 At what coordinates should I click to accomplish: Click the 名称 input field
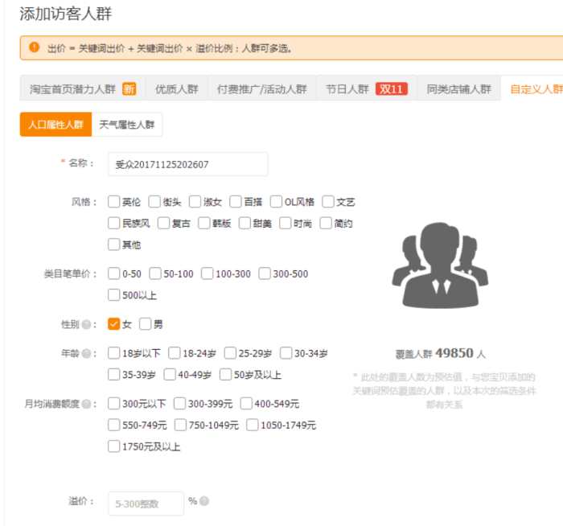pyautogui.click(x=187, y=164)
